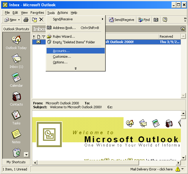The width and height of the screenshot is (188, 174).
Task: Click Send/Receive toolbar button
Action: (121, 20)
